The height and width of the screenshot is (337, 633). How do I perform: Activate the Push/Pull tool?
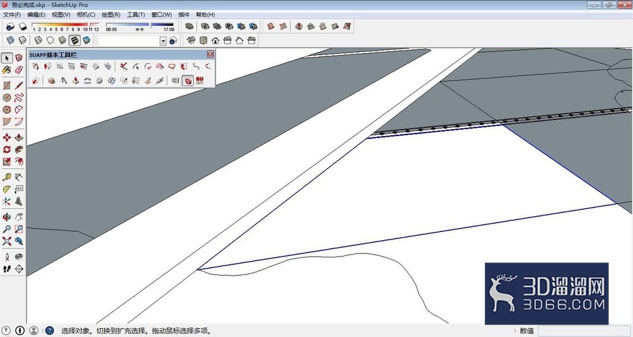pyautogui.click(x=19, y=137)
